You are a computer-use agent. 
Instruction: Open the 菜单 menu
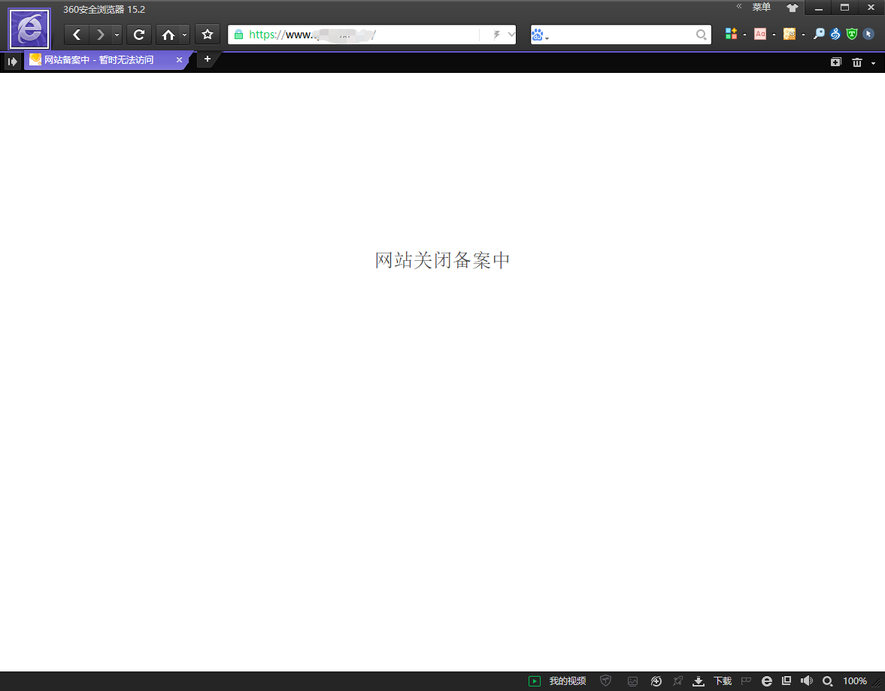coord(761,8)
